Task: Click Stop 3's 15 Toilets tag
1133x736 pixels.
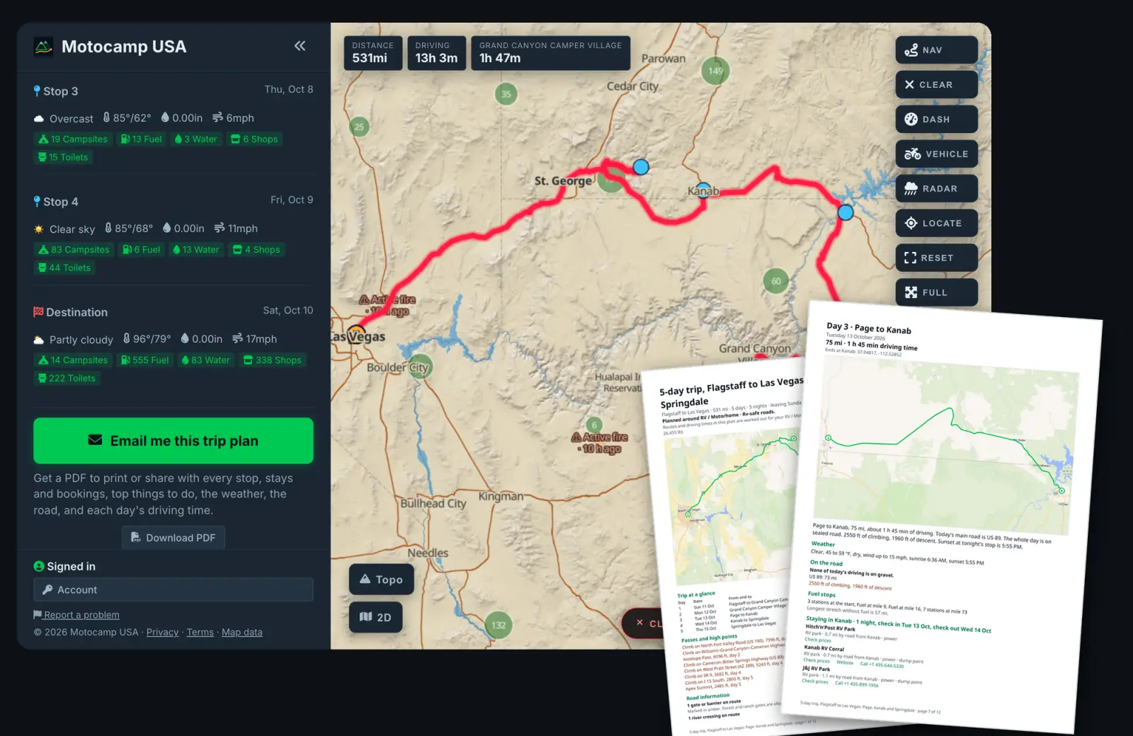Action: point(63,158)
